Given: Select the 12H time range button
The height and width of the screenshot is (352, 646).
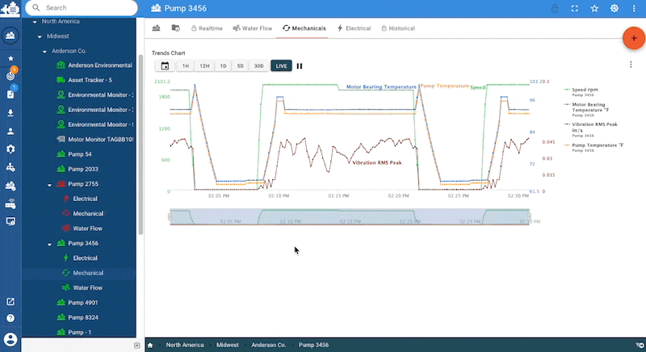Looking at the screenshot, I should click(204, 66).
